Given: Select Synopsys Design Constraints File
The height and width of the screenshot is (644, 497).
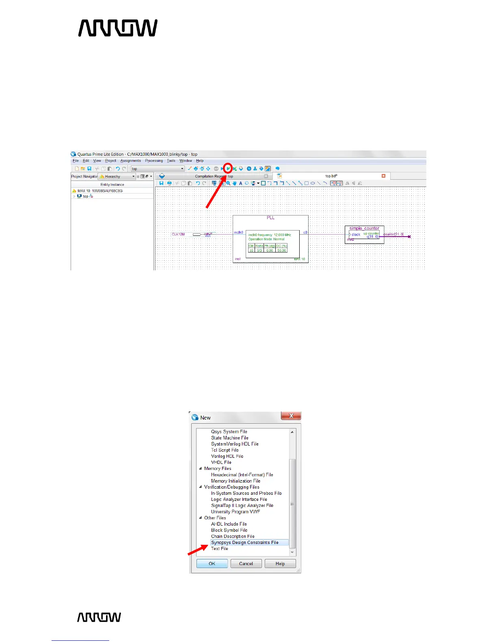Looking at the screenshot, I should point(245,542).
